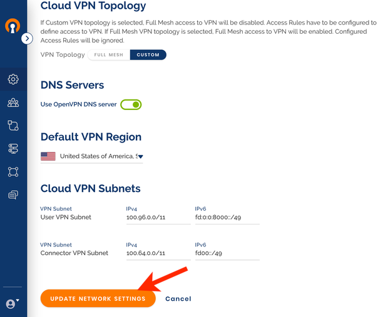Click the OpenVPN logo in the sidebar
This screenshot has height=317, width=388.
[x=13, y=26]
